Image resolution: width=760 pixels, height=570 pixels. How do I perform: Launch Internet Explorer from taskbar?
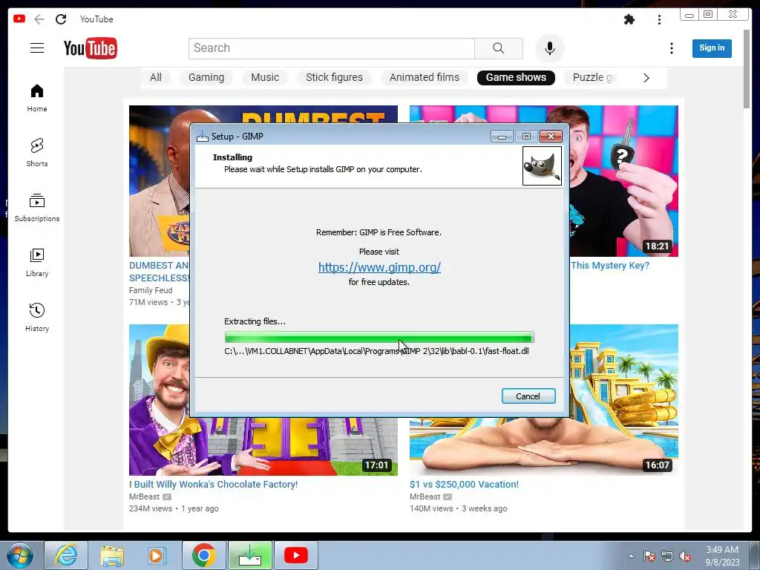click(66, 555)
